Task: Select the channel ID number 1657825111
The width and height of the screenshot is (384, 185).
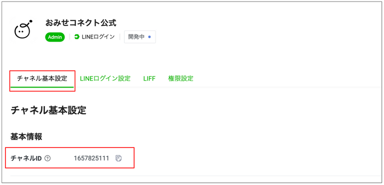Action: tap(91, 158)
